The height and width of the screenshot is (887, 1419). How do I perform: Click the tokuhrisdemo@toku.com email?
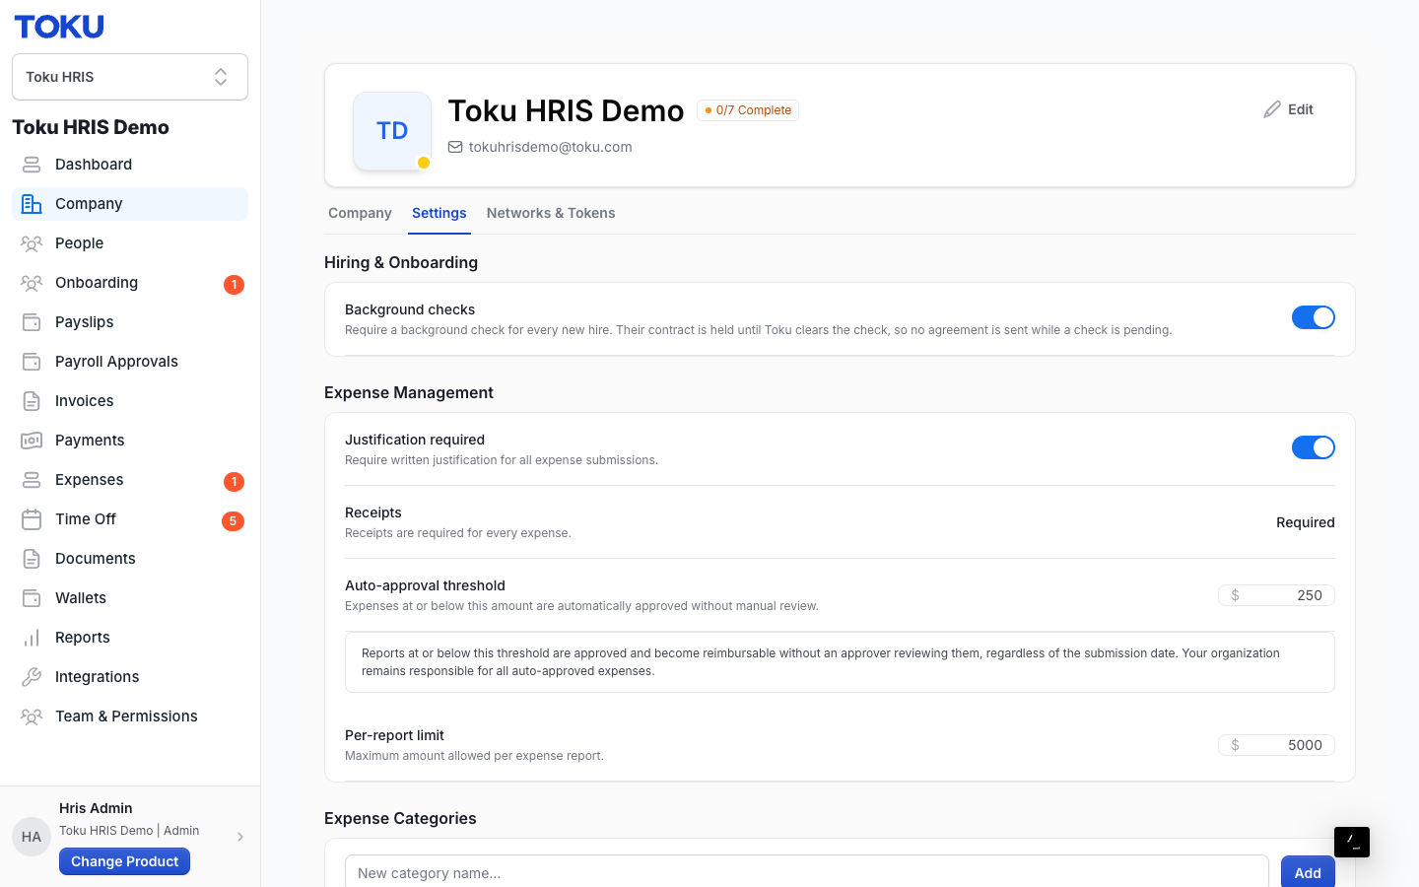(x=550, y=147)
